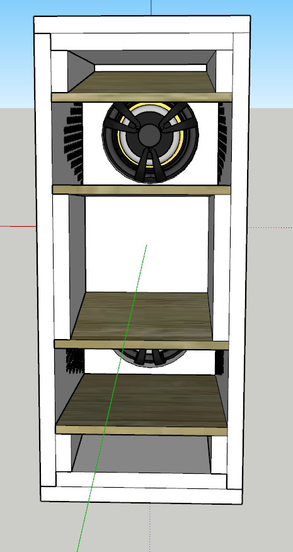The width and height of the screenshot is (293, 552).
Task: Pick the topmost wooden shelf above the speaker
Action: (142, 86)
